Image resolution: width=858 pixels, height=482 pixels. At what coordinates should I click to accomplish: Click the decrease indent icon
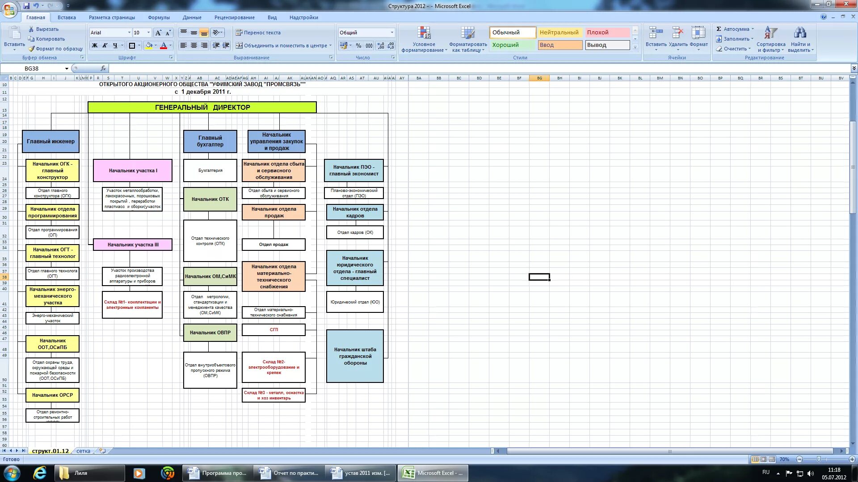pyautogui.click(x=216, y=46)
